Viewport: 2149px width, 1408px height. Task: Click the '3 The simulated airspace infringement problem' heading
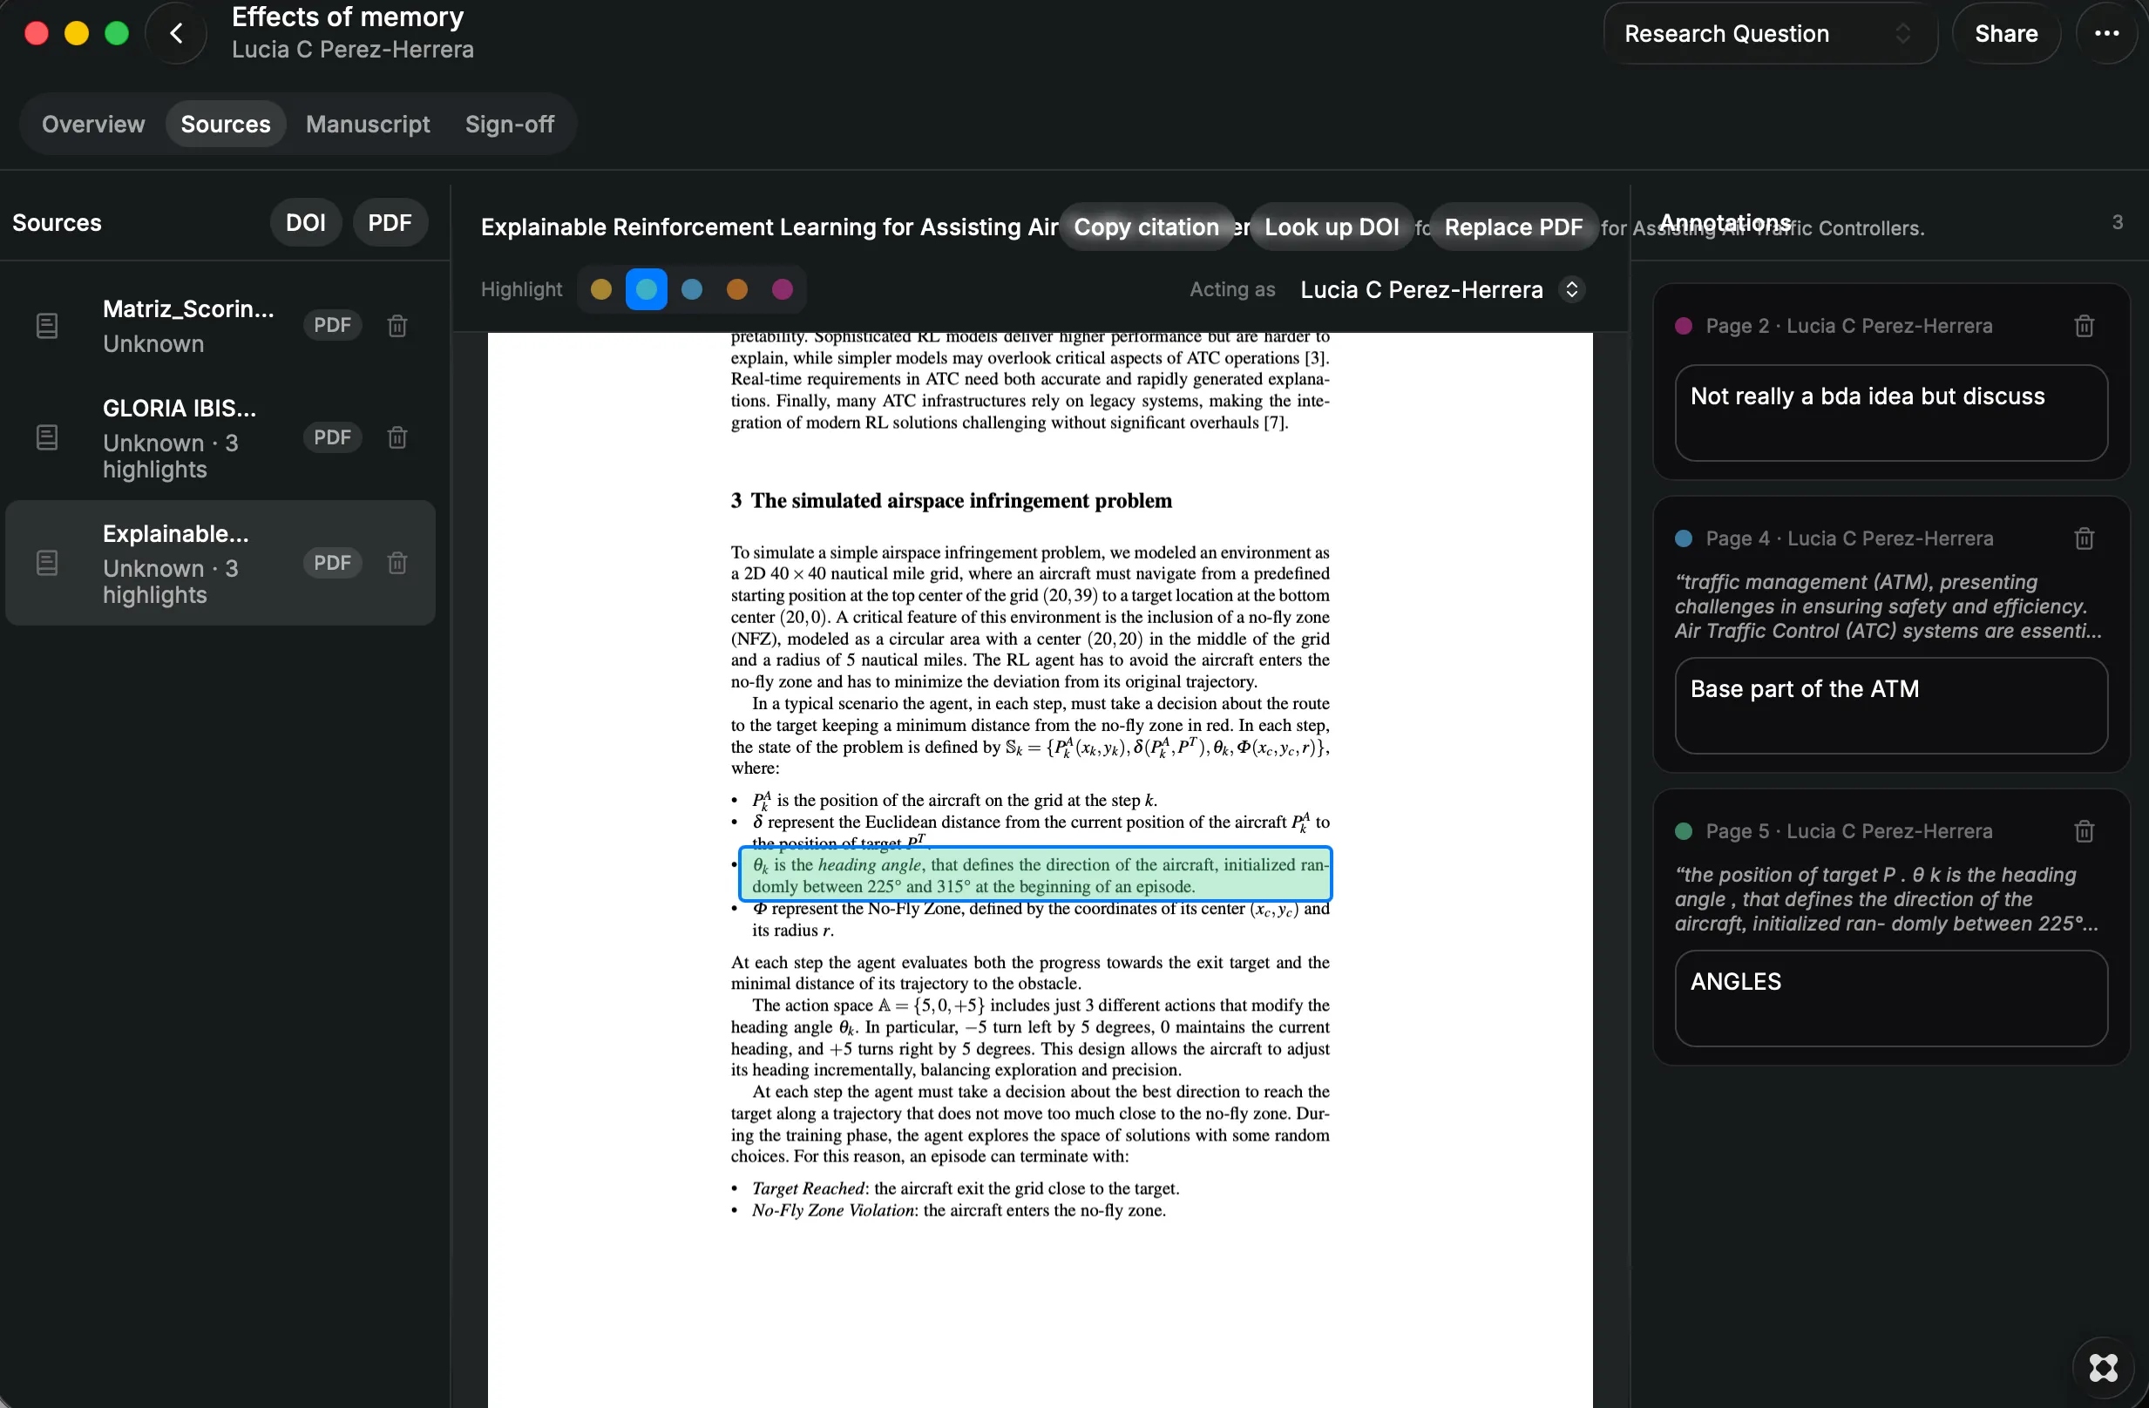951,501
